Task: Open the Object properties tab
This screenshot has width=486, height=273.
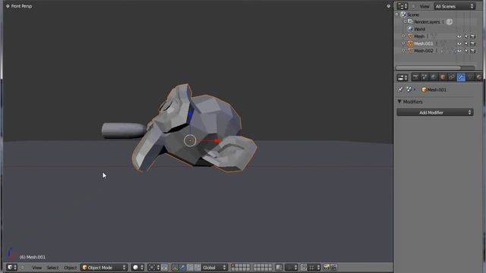Action: click(443, 77)
